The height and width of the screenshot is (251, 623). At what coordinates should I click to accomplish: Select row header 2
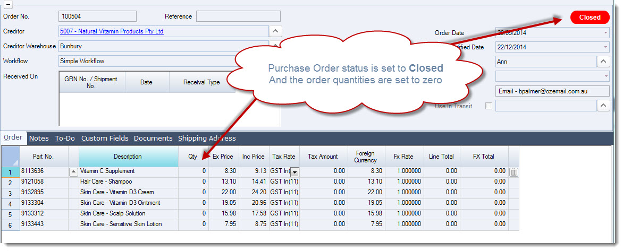pos(11,183)
